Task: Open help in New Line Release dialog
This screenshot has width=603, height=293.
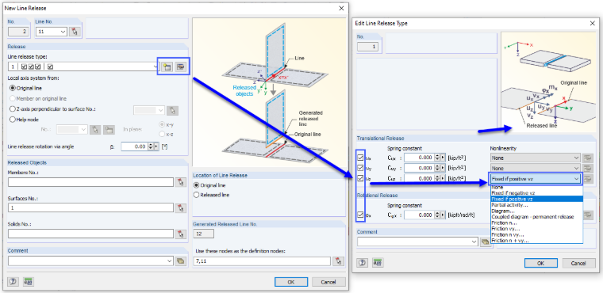Action: coord(13,282)
